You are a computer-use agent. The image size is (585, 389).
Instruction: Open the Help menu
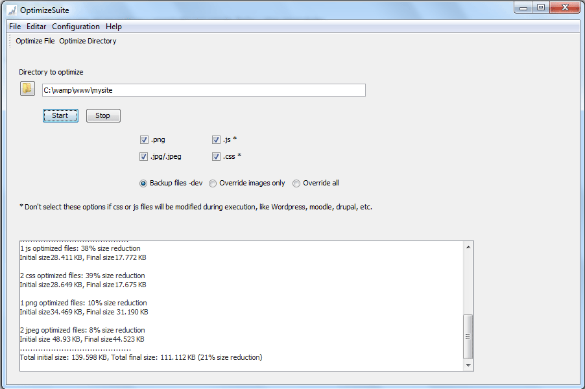(113, 27)
